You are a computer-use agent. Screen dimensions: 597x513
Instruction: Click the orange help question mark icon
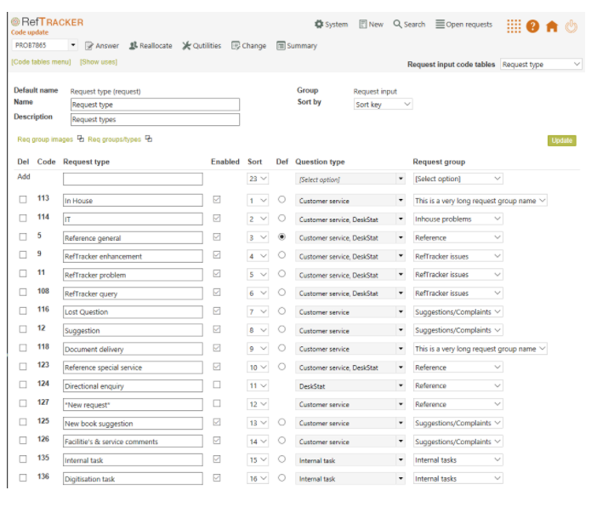point(532,26)
